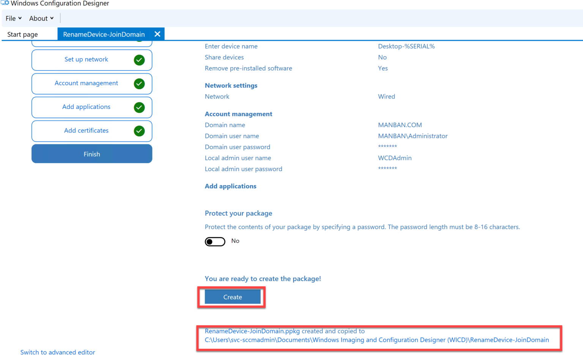Select the Set up network step
This screenshot has height=356, width=583.
coord(86,60)
